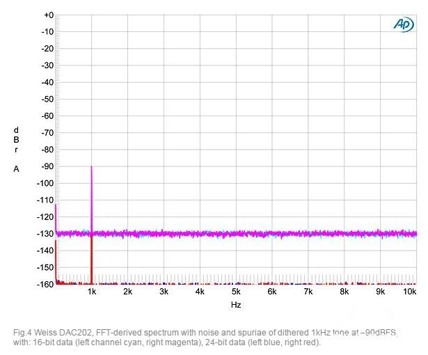This screenshot has width=428, height=355.
Task: Click the -80 vertical axis label
Action: coord(47,150)
